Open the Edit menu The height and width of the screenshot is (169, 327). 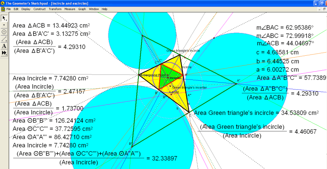(16, 8)
